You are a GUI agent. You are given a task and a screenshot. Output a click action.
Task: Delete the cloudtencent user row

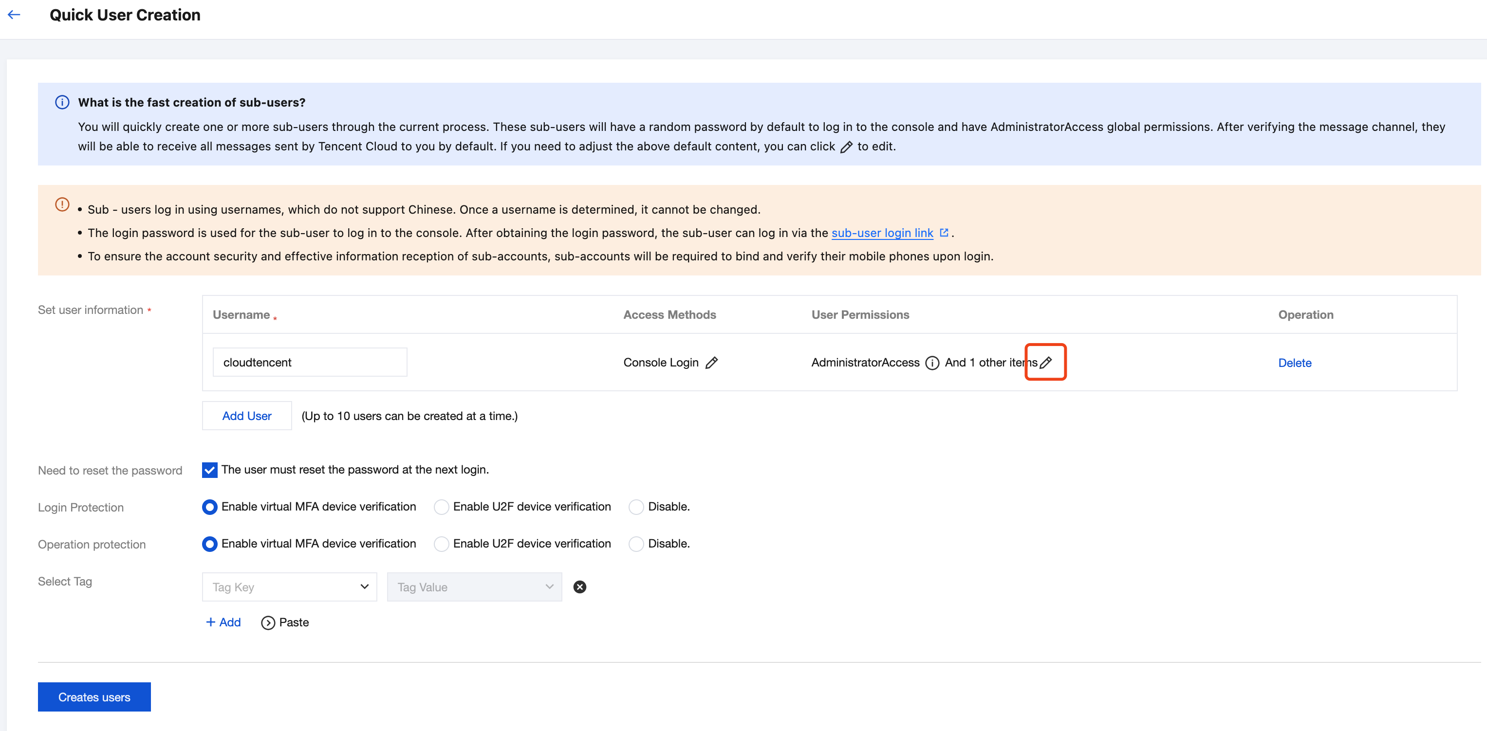[x=1294, y=362]
